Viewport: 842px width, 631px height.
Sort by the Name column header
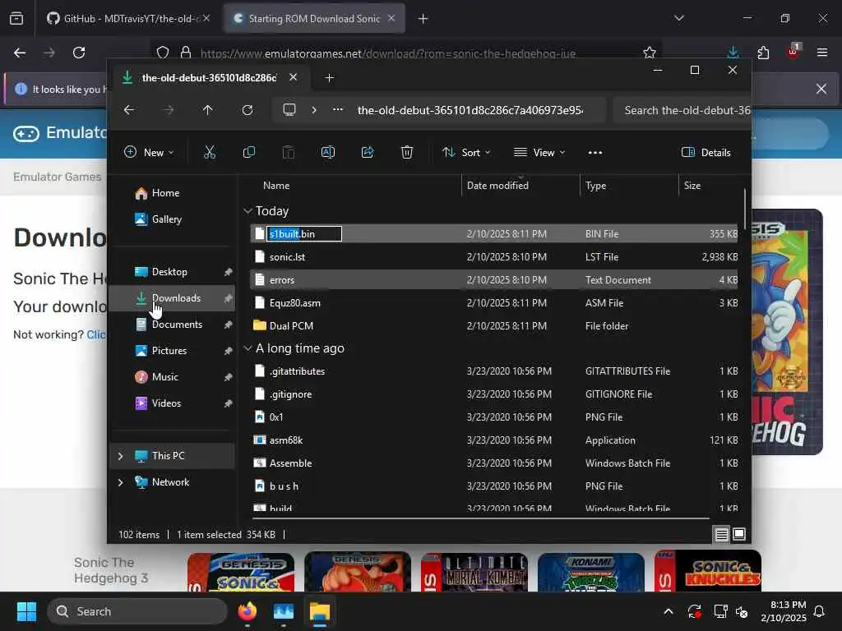(x=276, y=186)
